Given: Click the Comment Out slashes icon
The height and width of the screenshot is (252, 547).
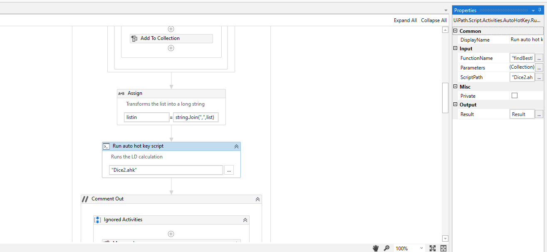Looking at the screenshot, I should [x=85, y=199].
